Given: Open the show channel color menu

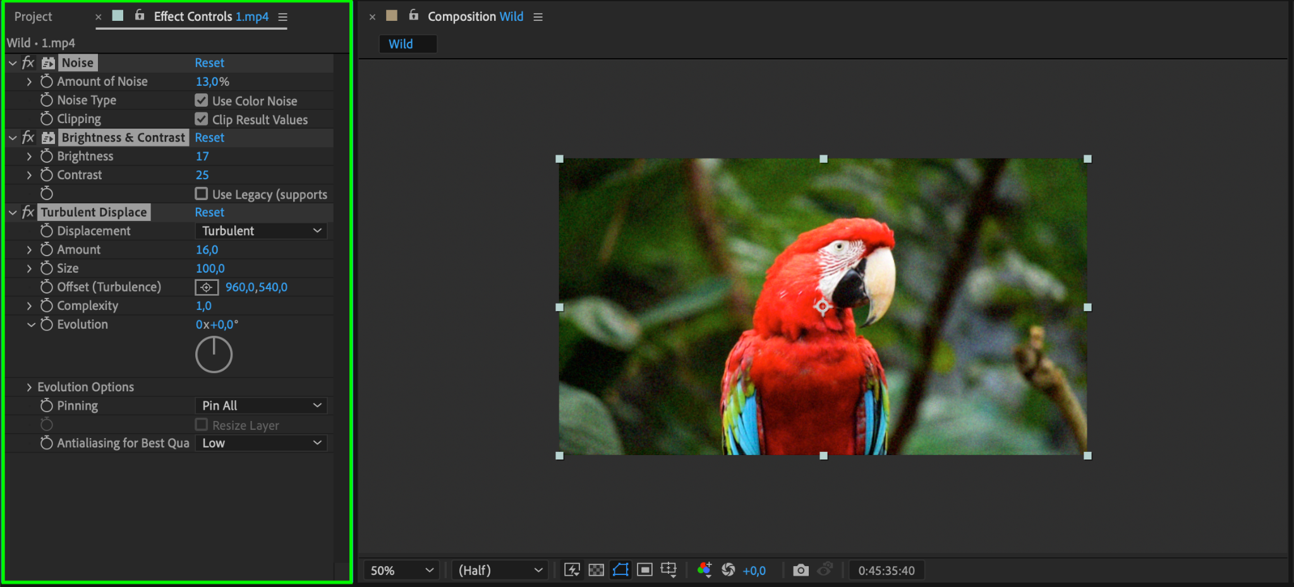Looking at the screenshot, I should tap(704, 570).
